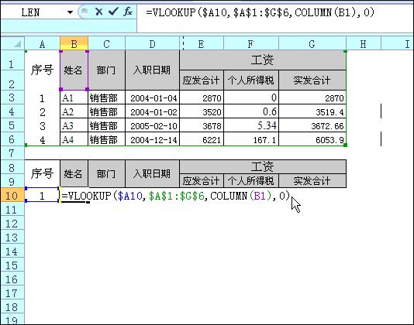Image resolution: width=414 pixels, height=325 pixels.
Task: Select column B header
Action: click(x=74, y=44)
